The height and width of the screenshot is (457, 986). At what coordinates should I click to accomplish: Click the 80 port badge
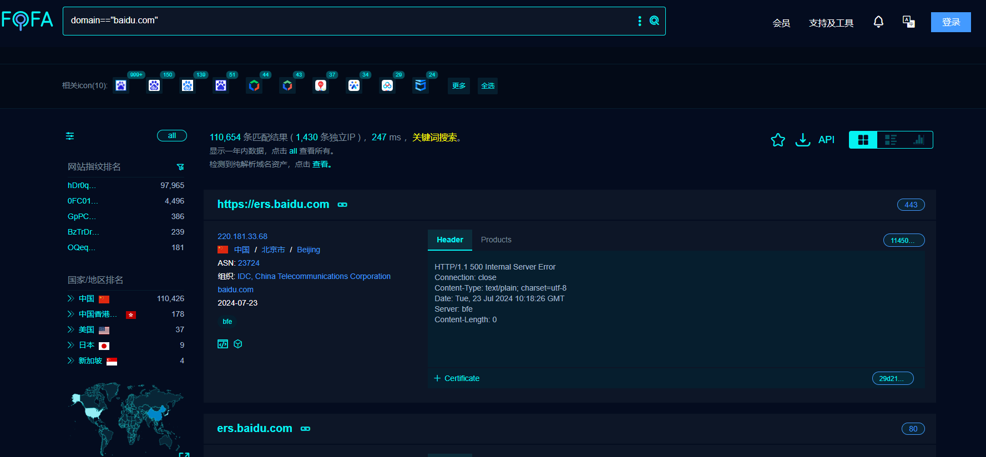[x=913, y=429]
